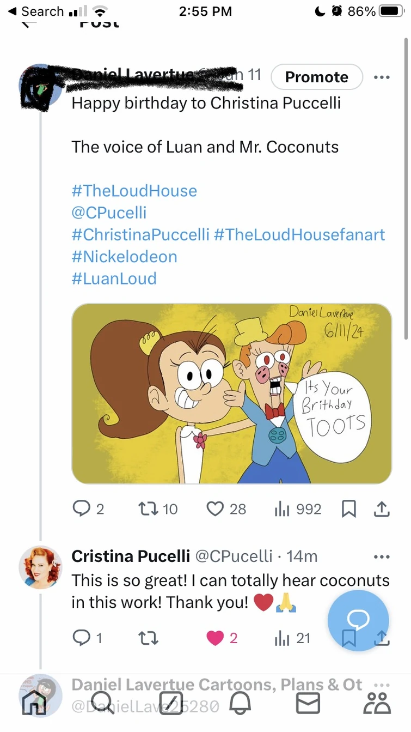This screenshot has height=732, width=411.
Task: Select the Search magnifier icon
Action: click(x=102, y=703)
